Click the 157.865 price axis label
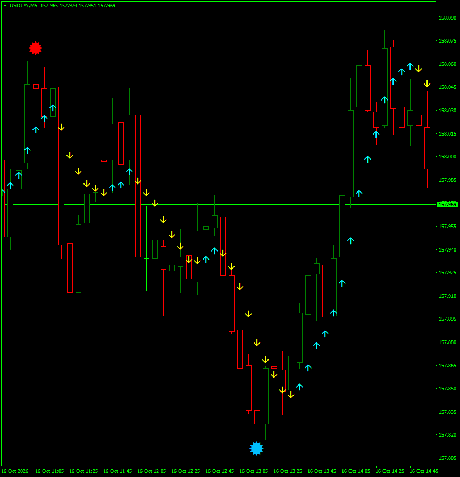 coord(447,366)
